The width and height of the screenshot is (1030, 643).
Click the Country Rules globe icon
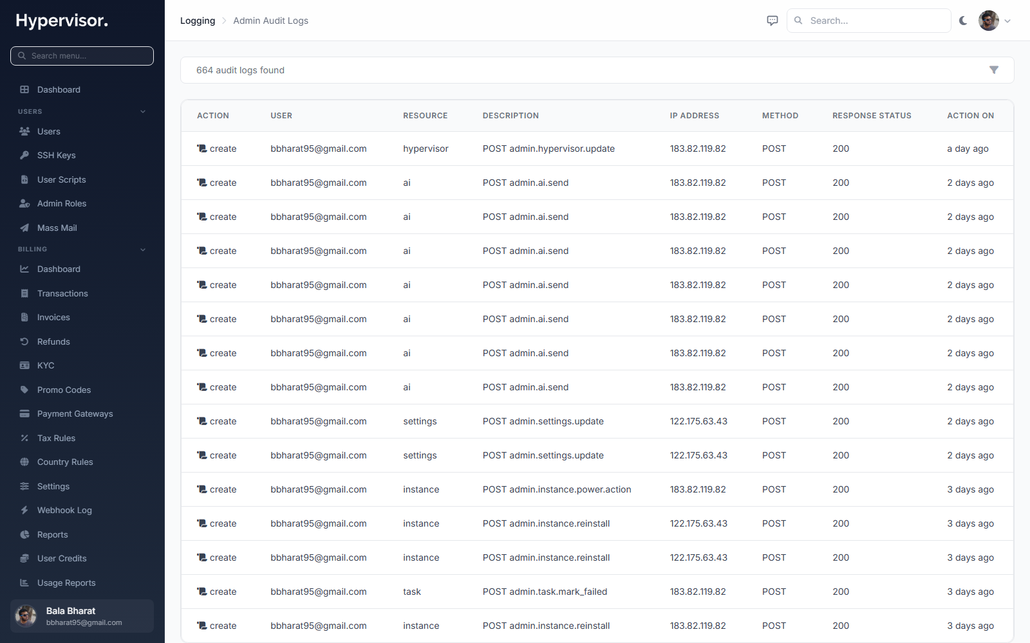24,462
